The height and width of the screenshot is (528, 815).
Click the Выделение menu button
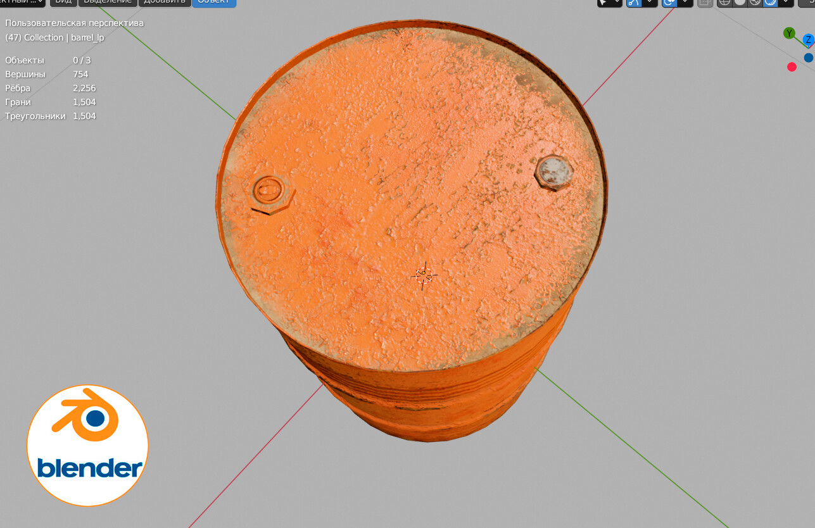pos(106,3)
